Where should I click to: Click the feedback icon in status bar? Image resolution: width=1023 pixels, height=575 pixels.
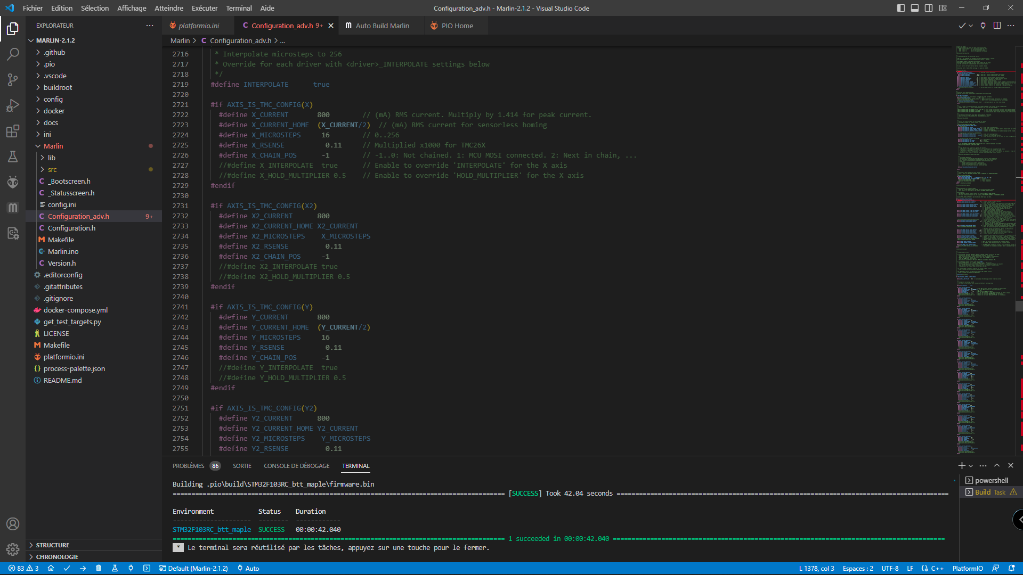coord(995,569)
